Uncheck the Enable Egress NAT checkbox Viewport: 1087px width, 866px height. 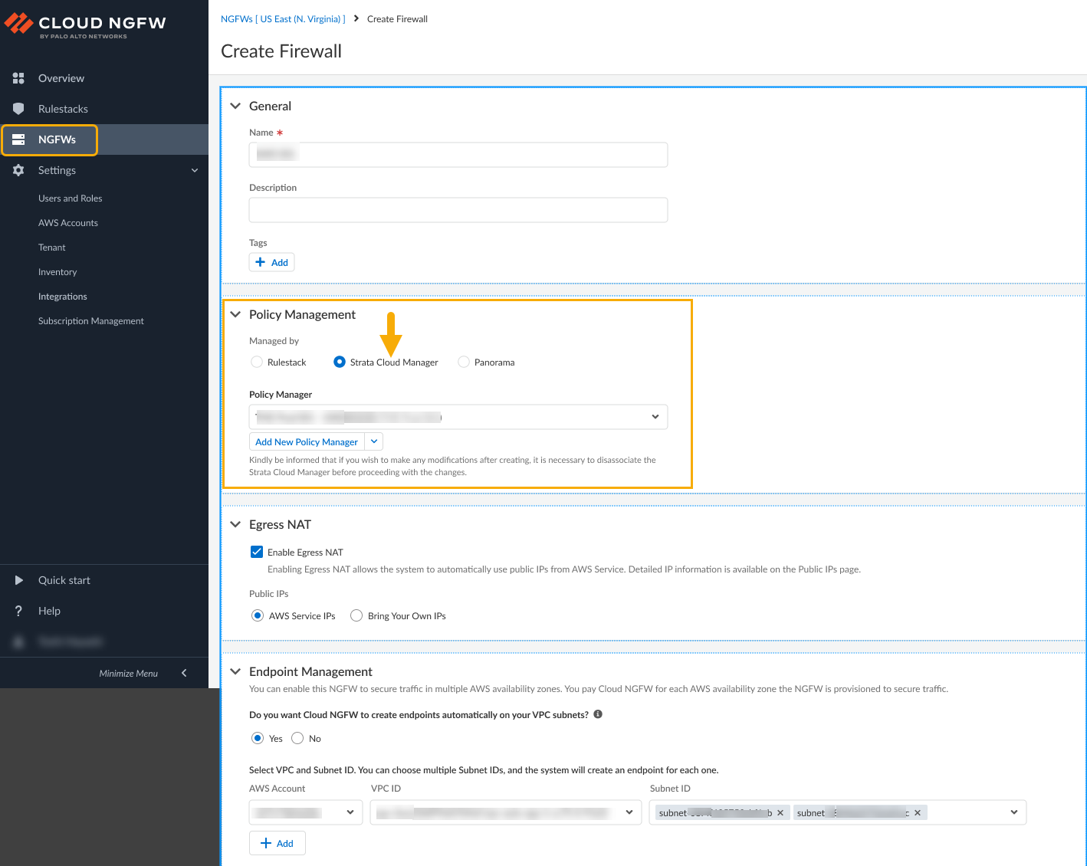point(257,552)
